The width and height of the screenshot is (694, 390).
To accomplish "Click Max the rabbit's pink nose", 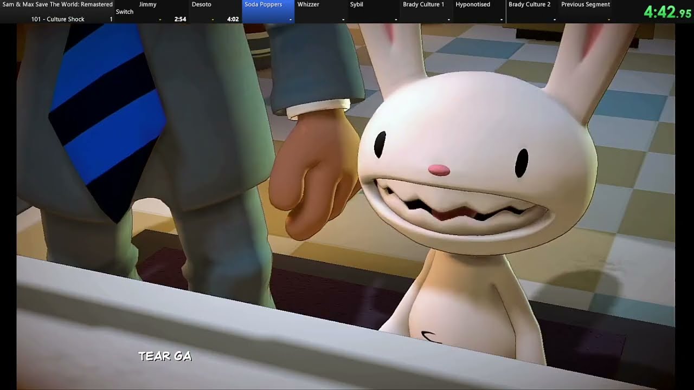I will tap(439, 170).
